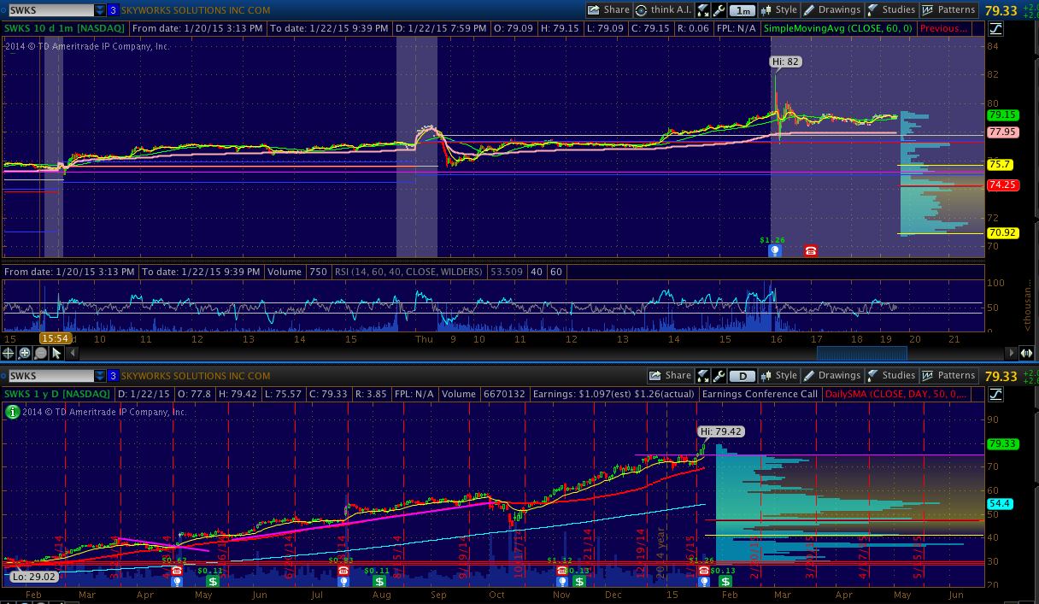The width and height of the screenshot is (1039, 604).
Task: Click the Earnings Conference Call label
Action: click(759, 394)
